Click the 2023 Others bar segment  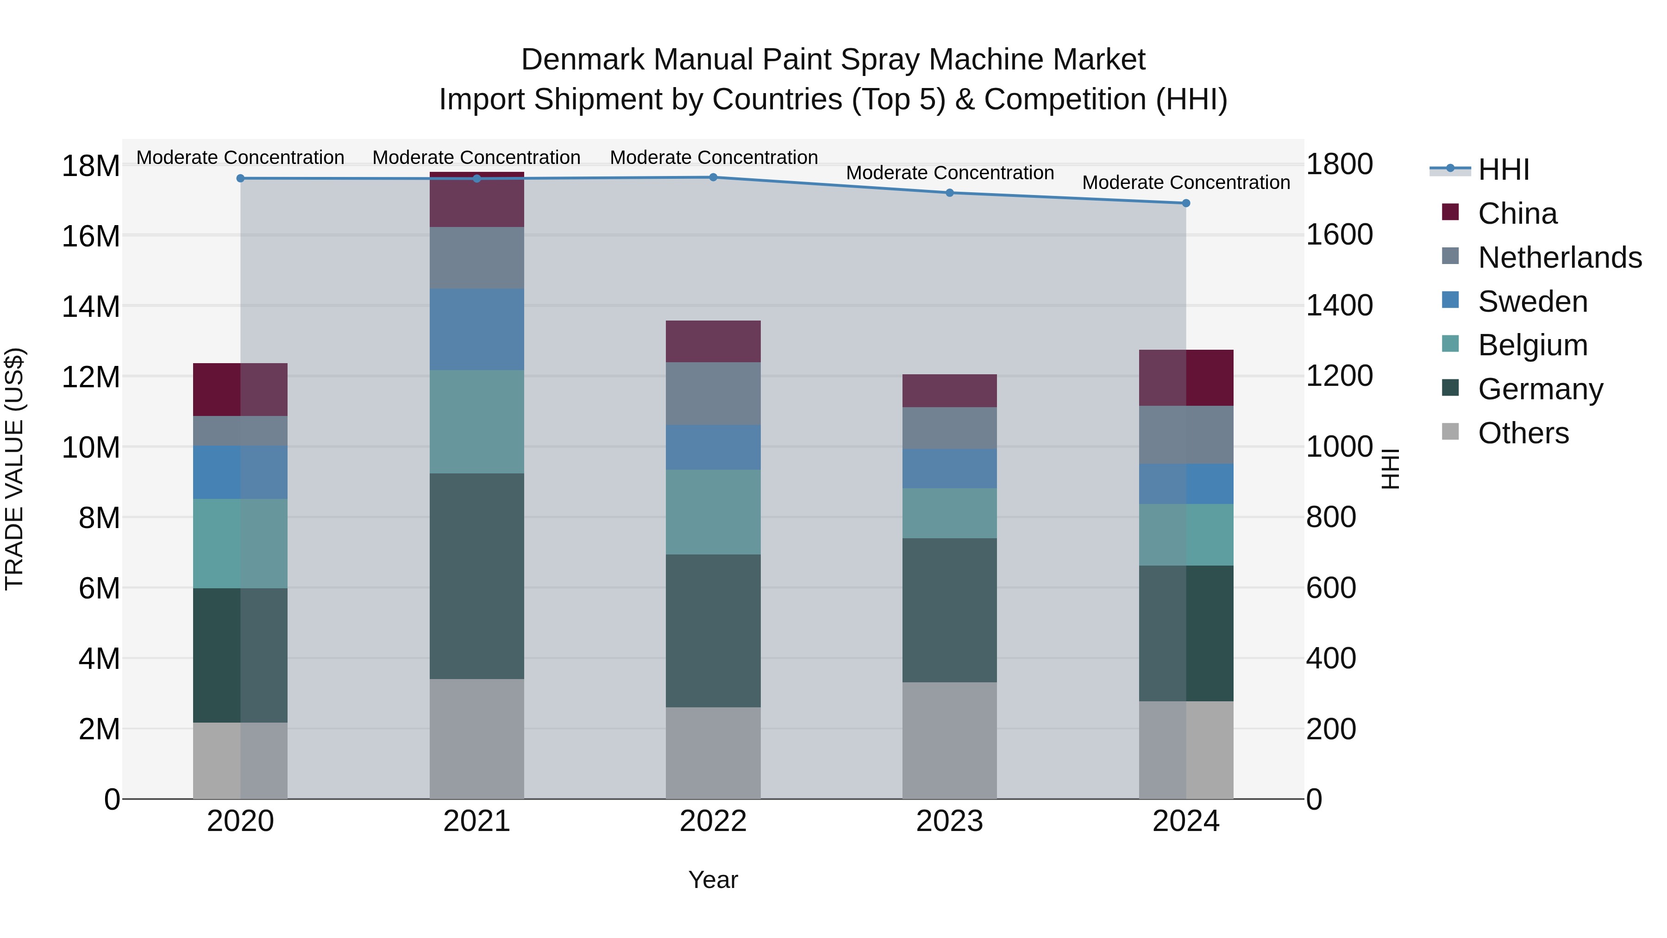950,741
